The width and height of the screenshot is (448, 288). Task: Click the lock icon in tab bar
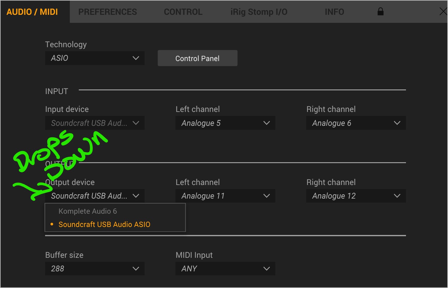coord(380,12)
